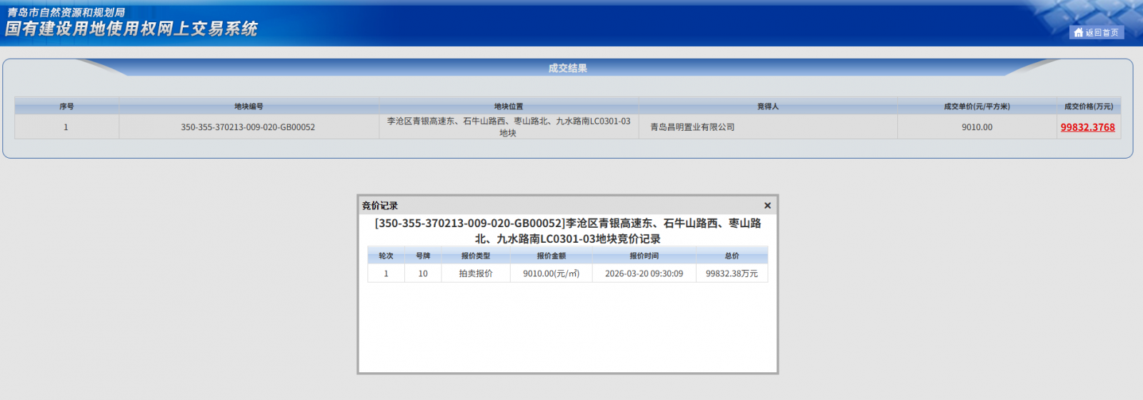Screen dimensions: 1143x400
Task: Click the winner 青岛昌明置业有限公司 cell
Action: pos(692,127)
